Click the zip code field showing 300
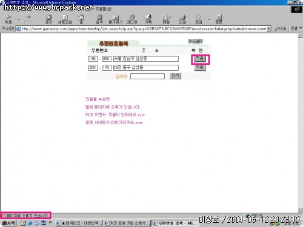Viewport: 303px width, 227px height. tap(93, 68)
